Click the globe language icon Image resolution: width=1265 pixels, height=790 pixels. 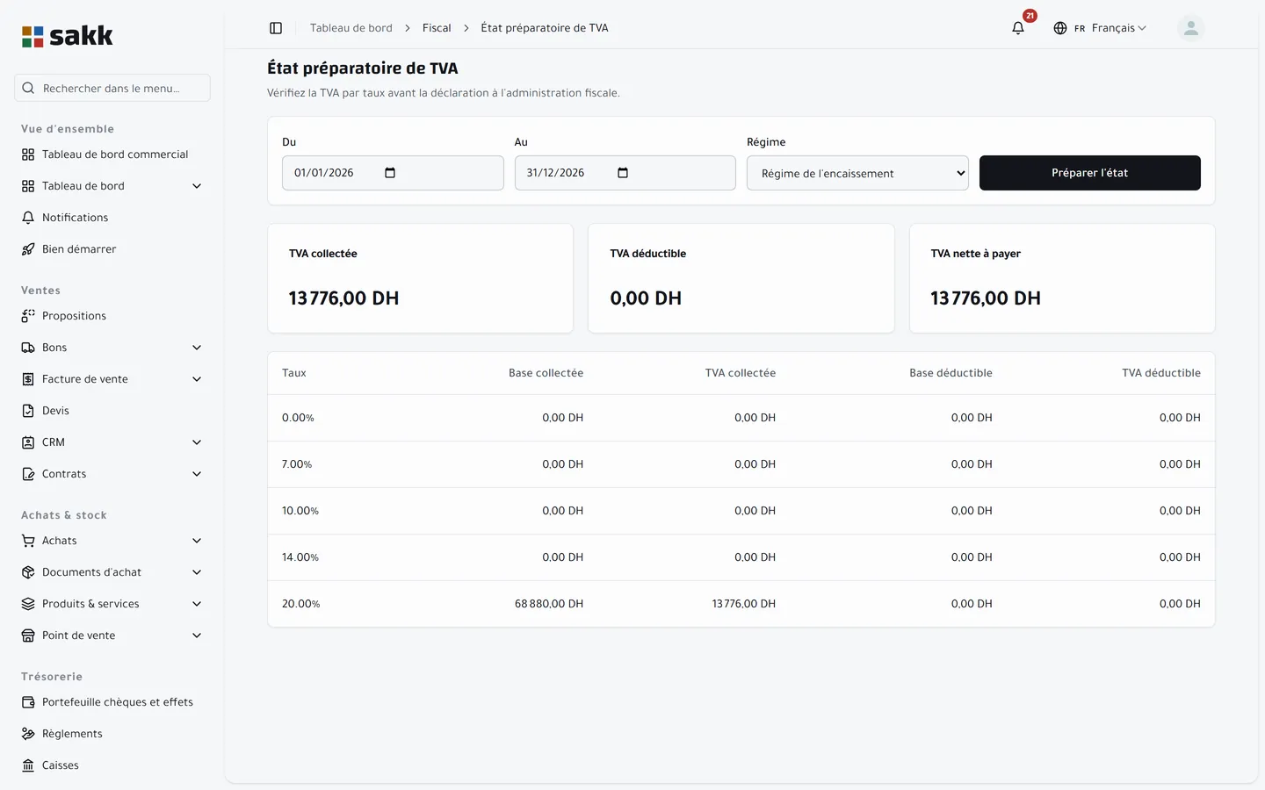pos(1060,28)
